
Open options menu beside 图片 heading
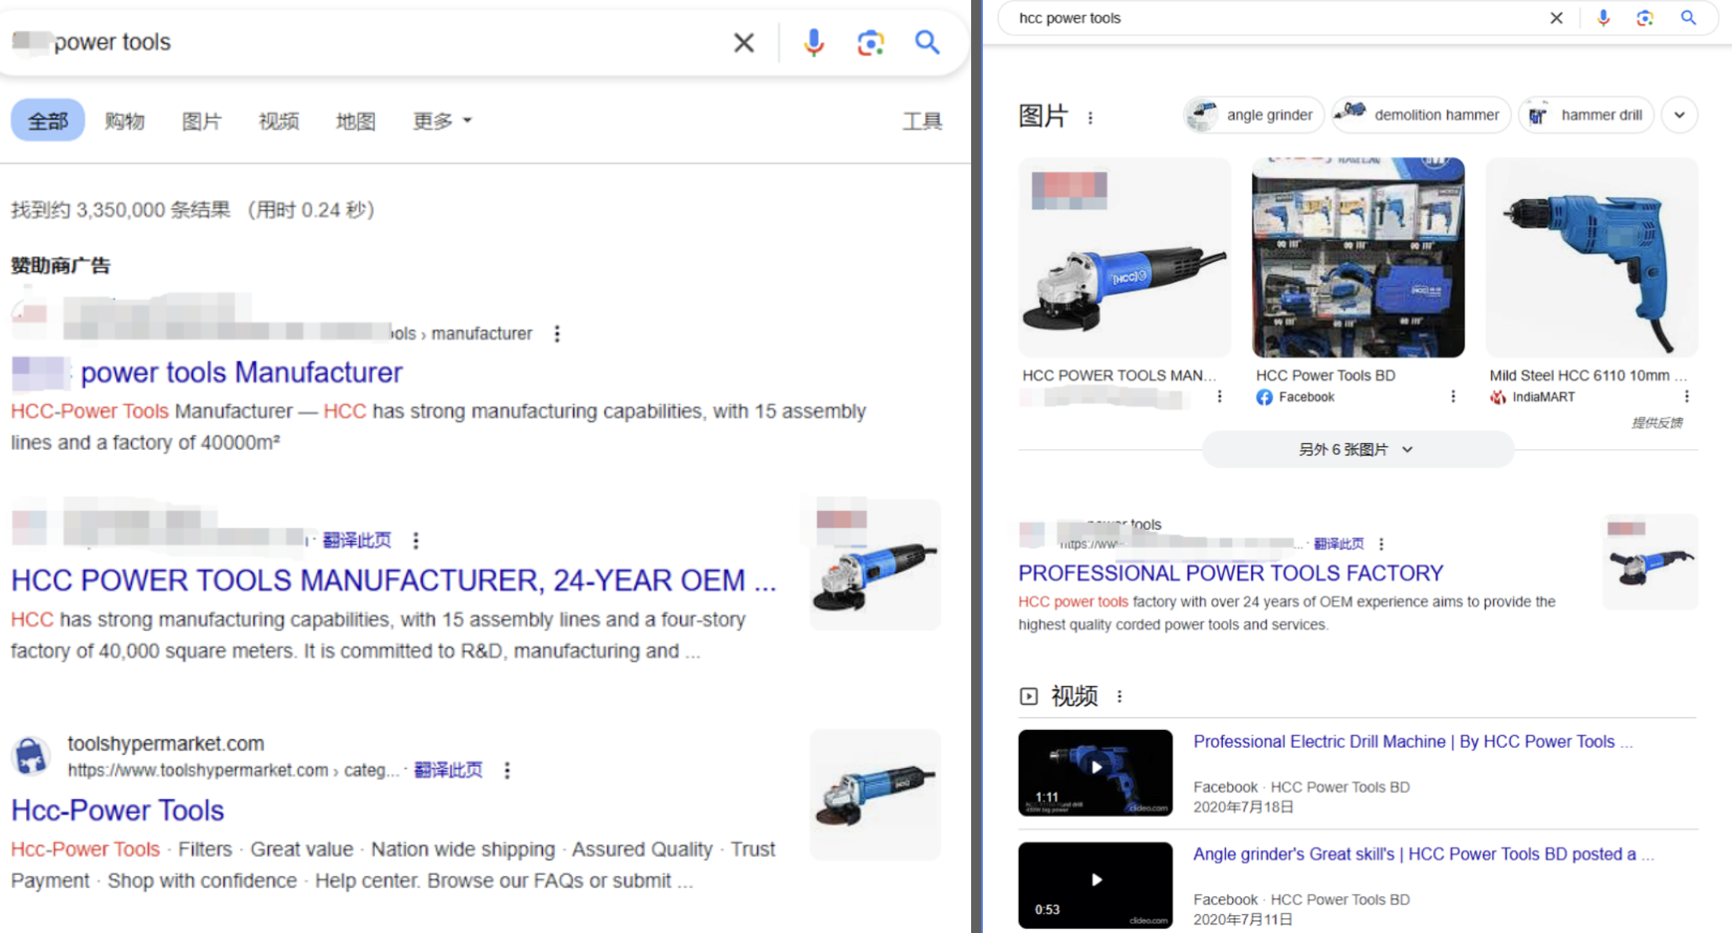tap(1090, 118)
